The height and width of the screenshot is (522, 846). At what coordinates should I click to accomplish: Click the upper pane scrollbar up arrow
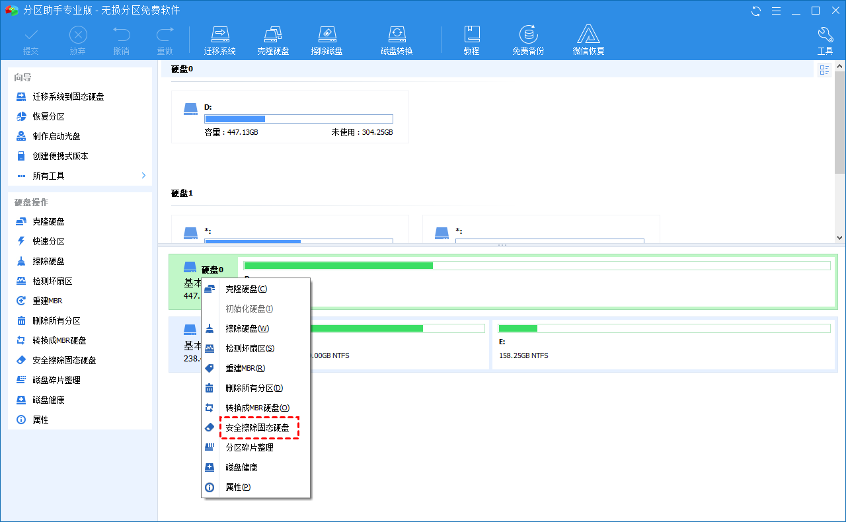click(x=840, y=66)
